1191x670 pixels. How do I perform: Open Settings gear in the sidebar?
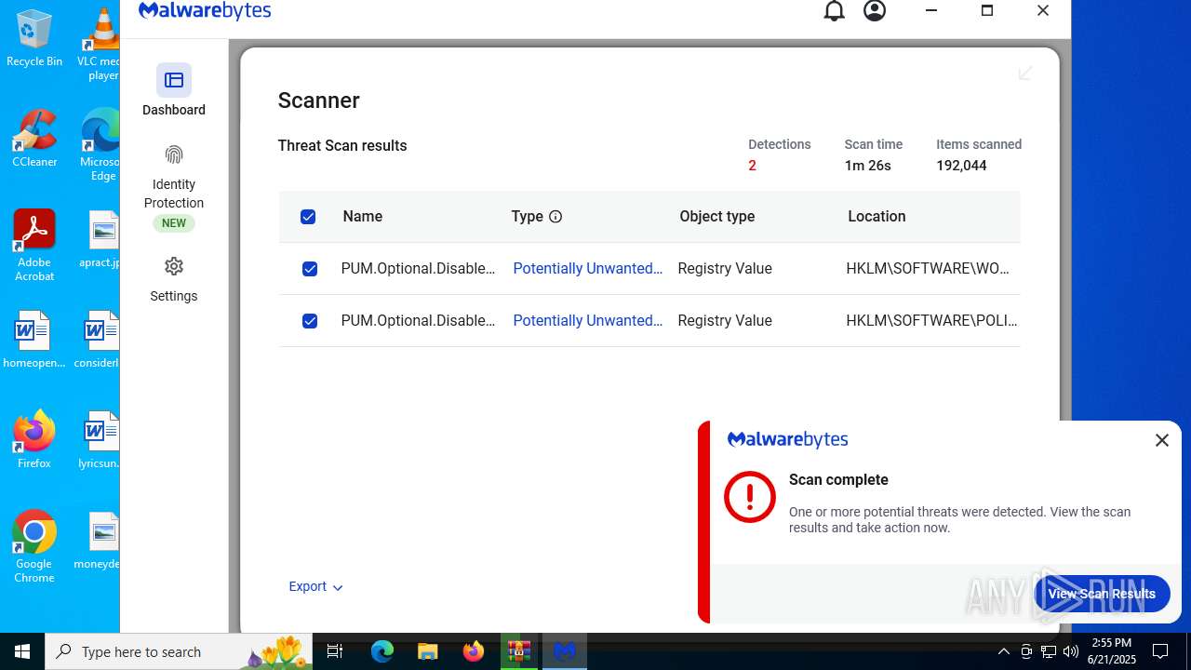174,280
